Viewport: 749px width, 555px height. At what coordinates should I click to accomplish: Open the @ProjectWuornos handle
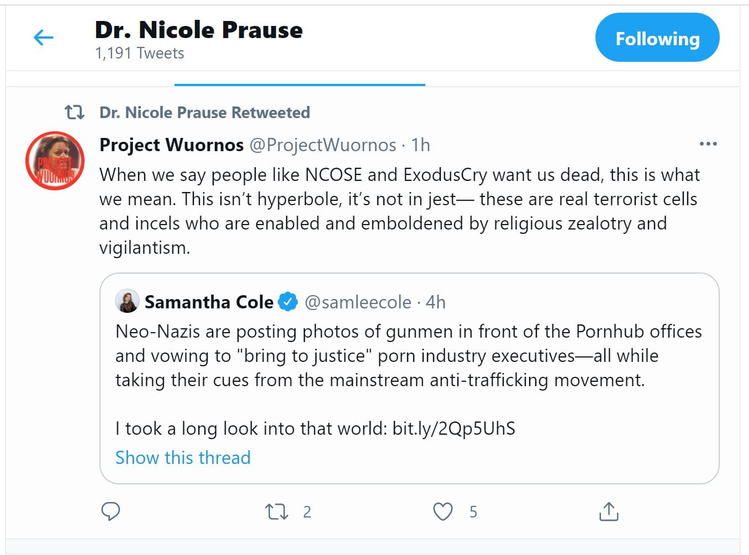pos(323,145)
